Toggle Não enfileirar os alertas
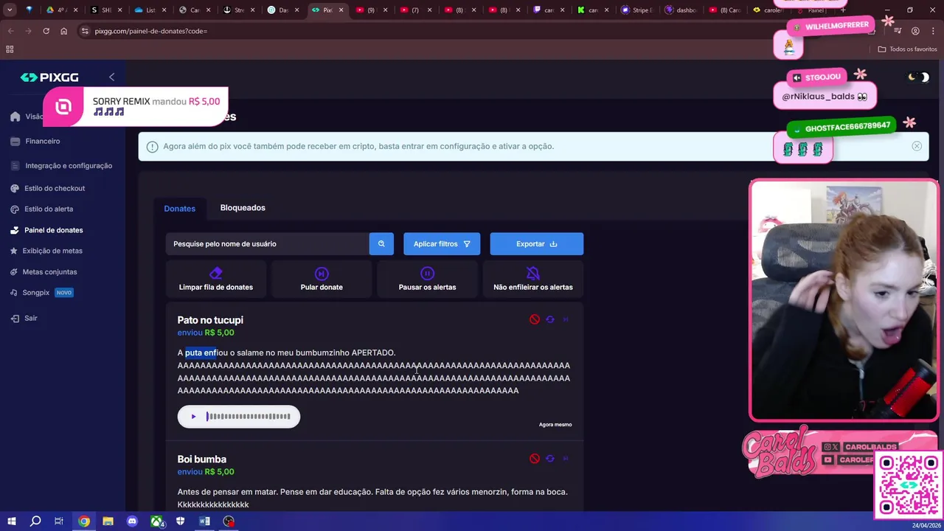 tap(533, 280)
